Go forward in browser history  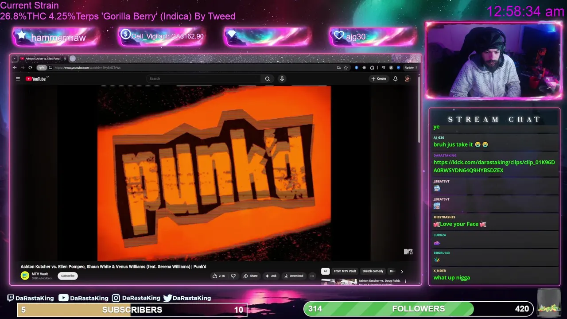tap(22, 68)
